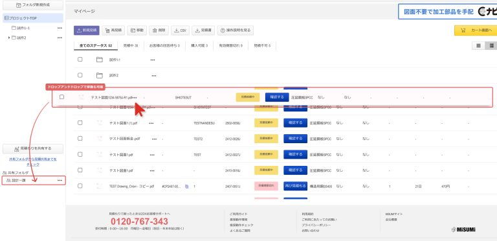Screen dimensions: 497x241
Task: Open more options for 設計一課 shared folder
Action: pos(60,181)
